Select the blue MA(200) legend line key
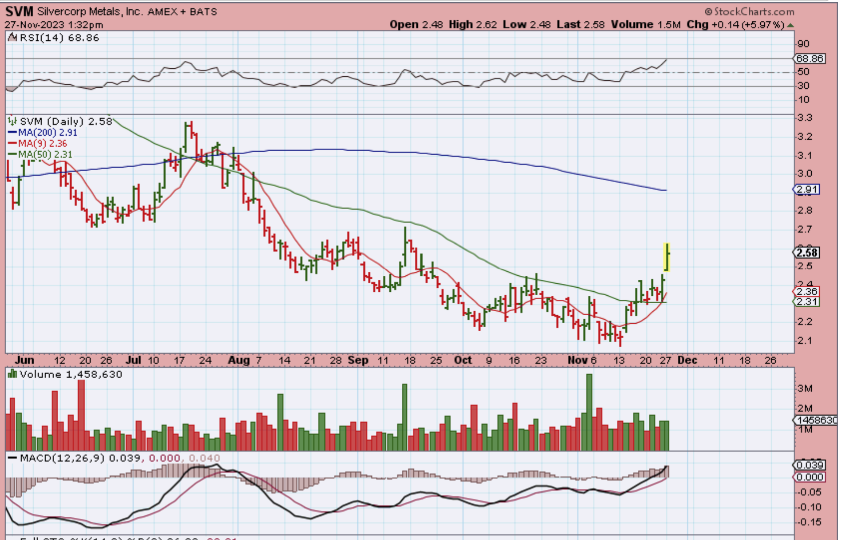 pyautogui.click(x=12, y=133)
